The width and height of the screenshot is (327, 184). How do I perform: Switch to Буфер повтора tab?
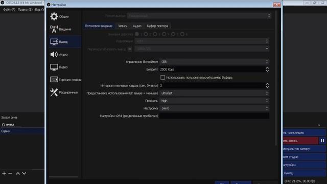[157, 26]
